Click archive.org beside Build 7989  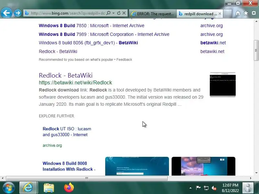tap(211, 34)
